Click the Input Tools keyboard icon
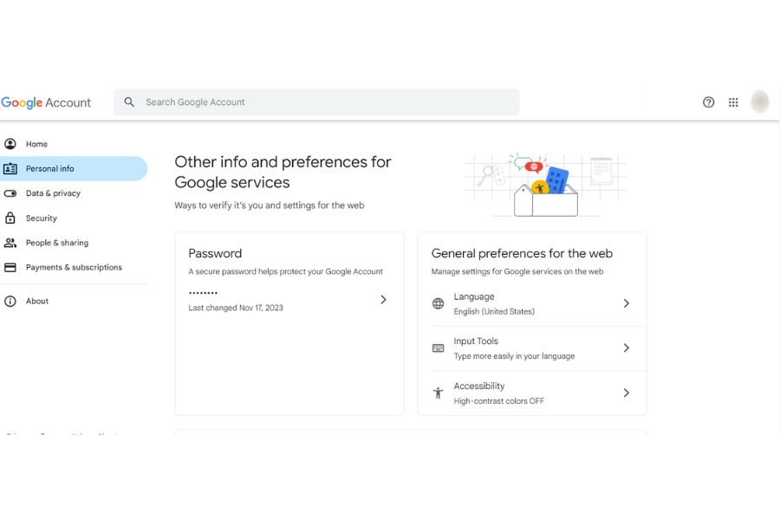780x520 pixels. 439,348
